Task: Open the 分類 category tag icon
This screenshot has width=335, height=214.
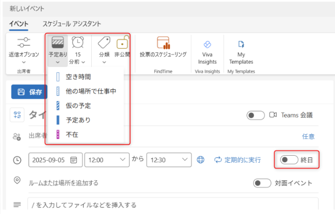Action: (x=104, y=43)
